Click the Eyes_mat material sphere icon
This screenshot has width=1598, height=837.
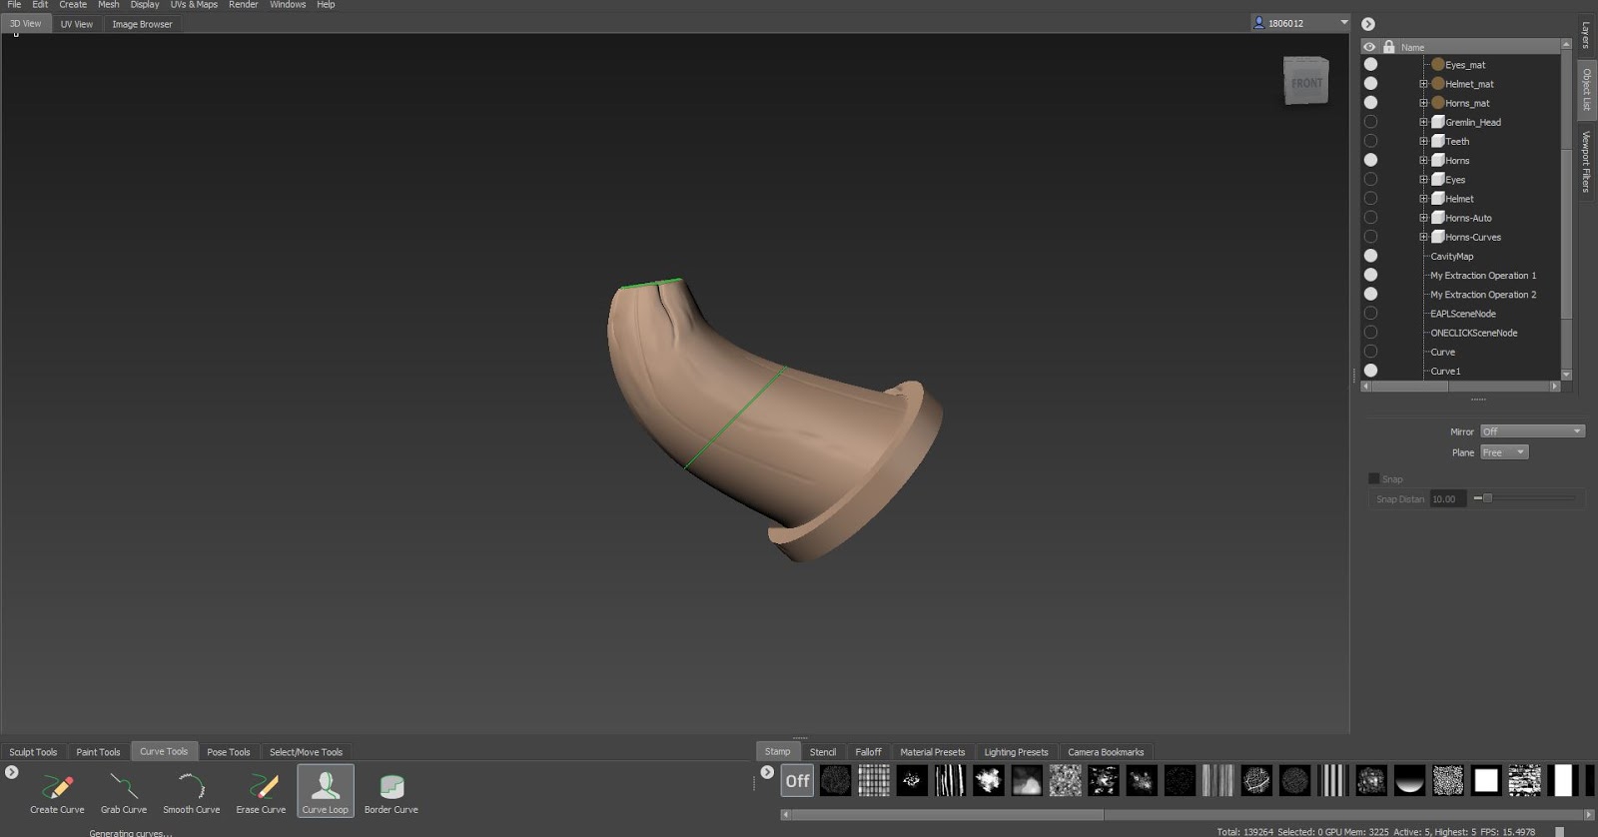click(x=1438, y=64)
